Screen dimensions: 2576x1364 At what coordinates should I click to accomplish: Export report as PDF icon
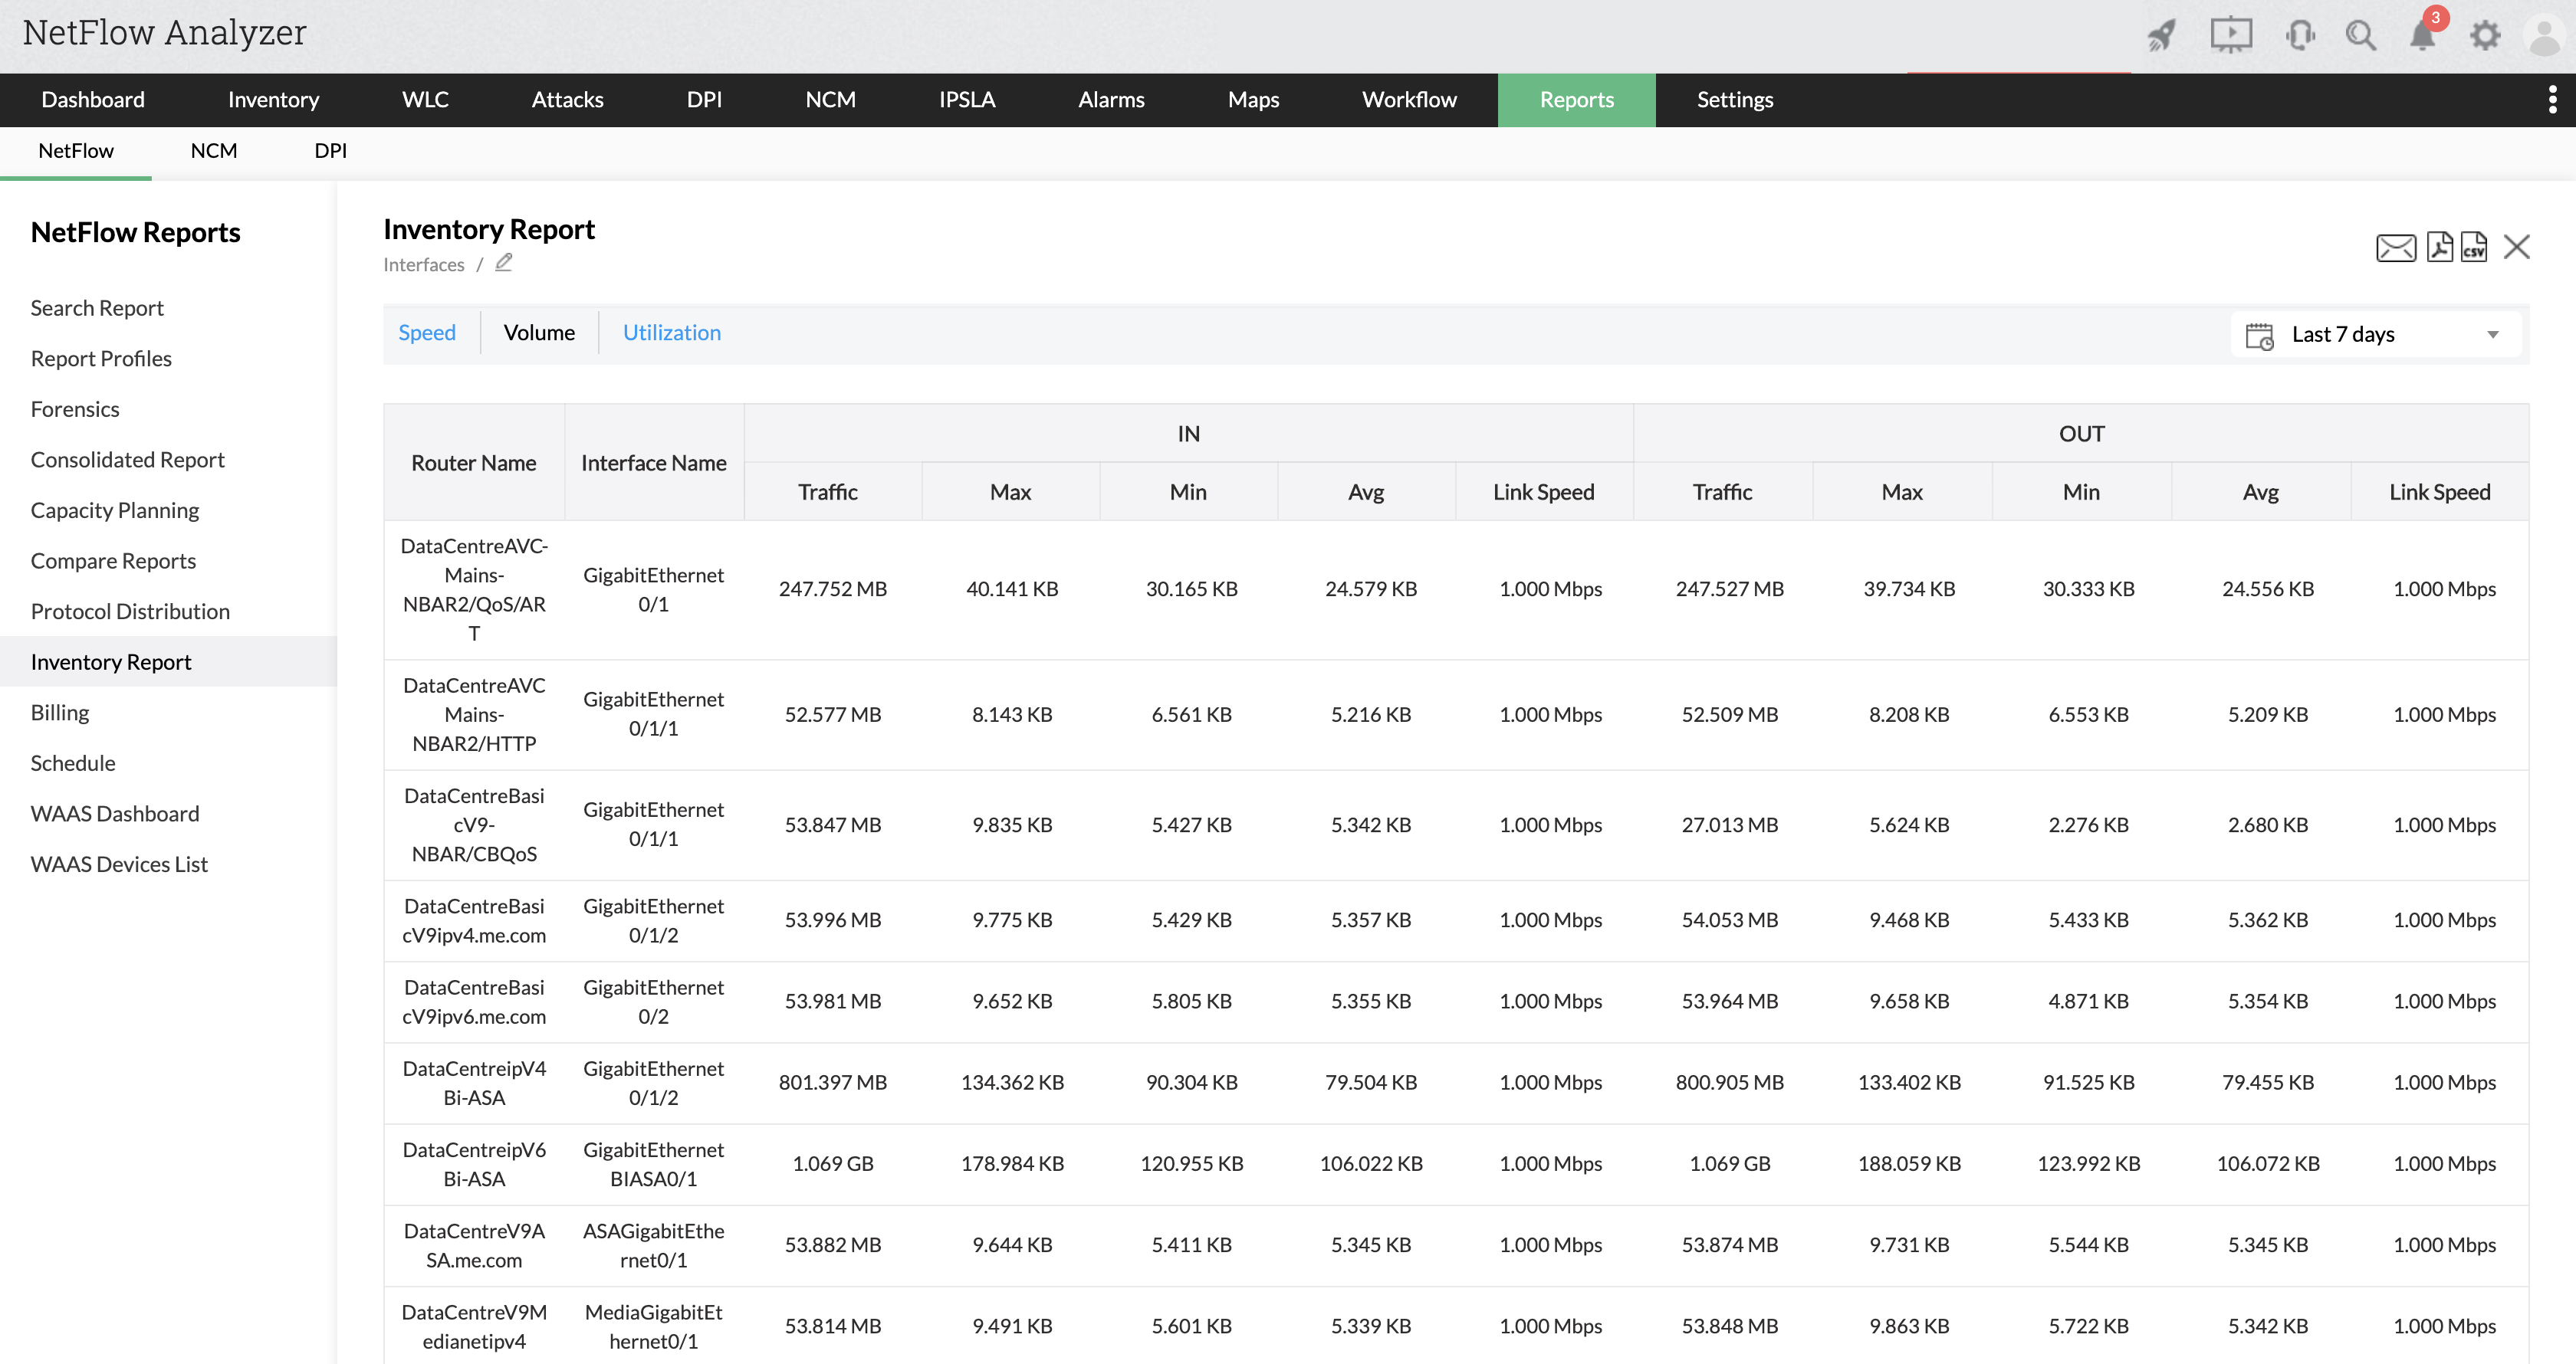[2440, 247]
